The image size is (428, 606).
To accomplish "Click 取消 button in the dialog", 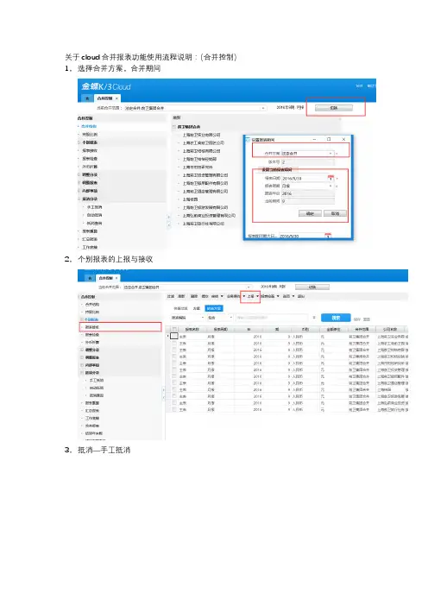I will 335,213.
